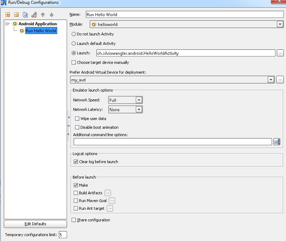The image size is (286, 241).
Task: Click Edit Defaults button
Action: [x=35, y=224]
